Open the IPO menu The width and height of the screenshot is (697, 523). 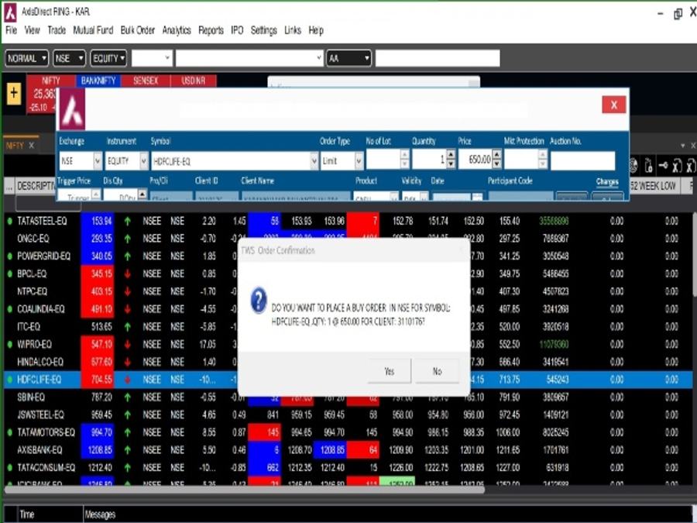238,30
